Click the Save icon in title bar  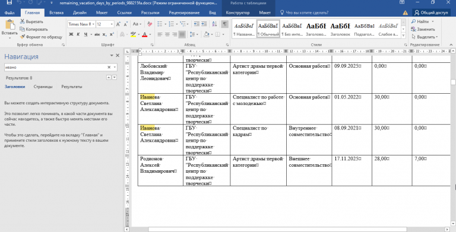pos(9,2)
